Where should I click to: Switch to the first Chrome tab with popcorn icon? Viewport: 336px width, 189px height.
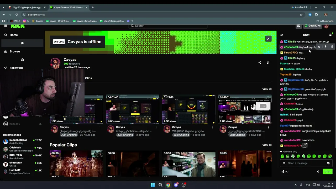point(27,7)
